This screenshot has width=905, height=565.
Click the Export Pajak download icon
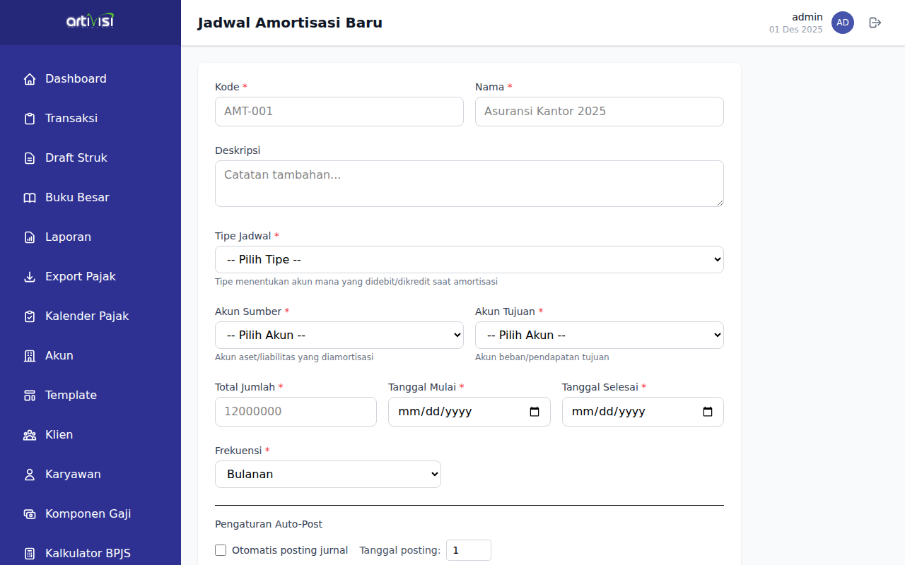(x=30, y=277)
